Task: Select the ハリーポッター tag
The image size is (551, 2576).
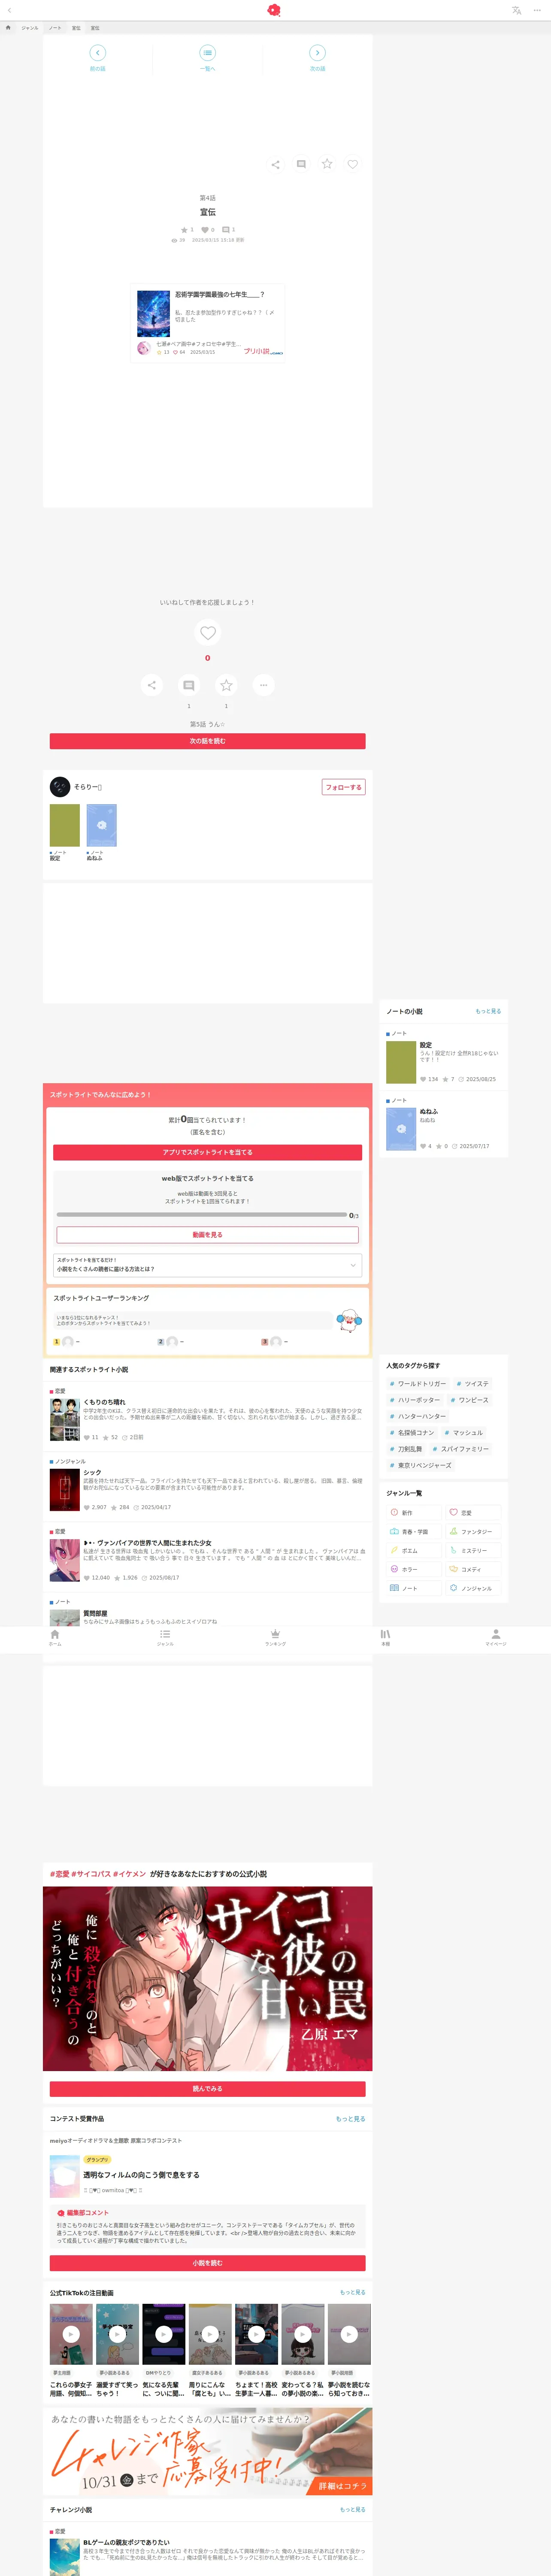Action: (415, 1400)
